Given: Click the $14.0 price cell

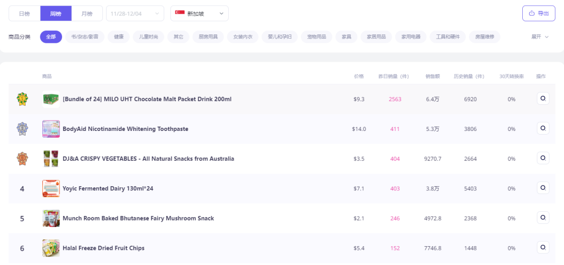Looking at the screenshot, I should click(359, 129).
